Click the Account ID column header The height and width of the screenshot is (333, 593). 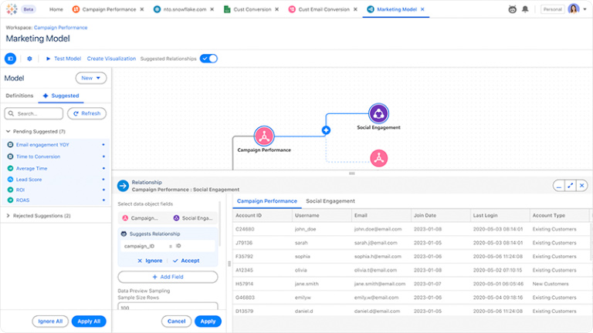(x=262, y=215)
